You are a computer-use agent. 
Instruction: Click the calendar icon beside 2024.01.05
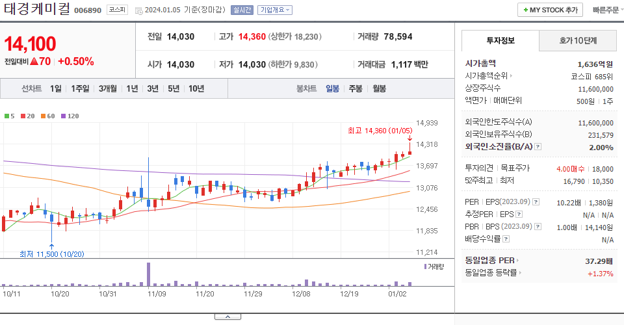(139, 11)
